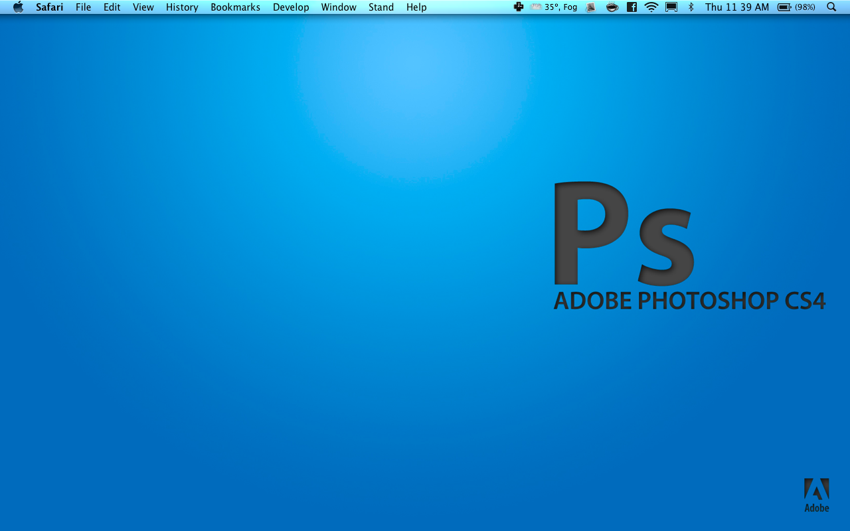Open Spotlight search magnifier
The image size is (850, 531).
(831, 7)
